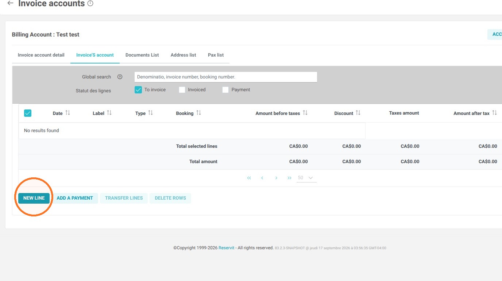
Task: Jump to first page of results
Action: pyautogui.click(x=249, y=178)
